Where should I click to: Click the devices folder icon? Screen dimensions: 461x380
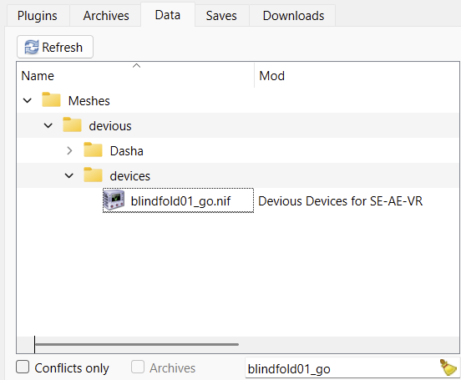[x=93, y=175]
